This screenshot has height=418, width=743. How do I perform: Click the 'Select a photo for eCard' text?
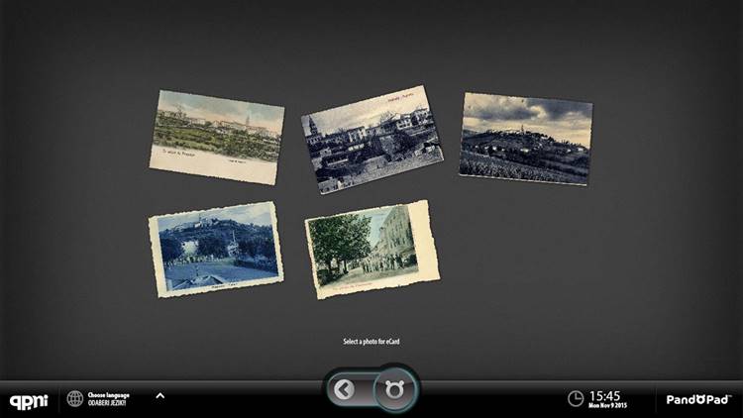point(371,342)
